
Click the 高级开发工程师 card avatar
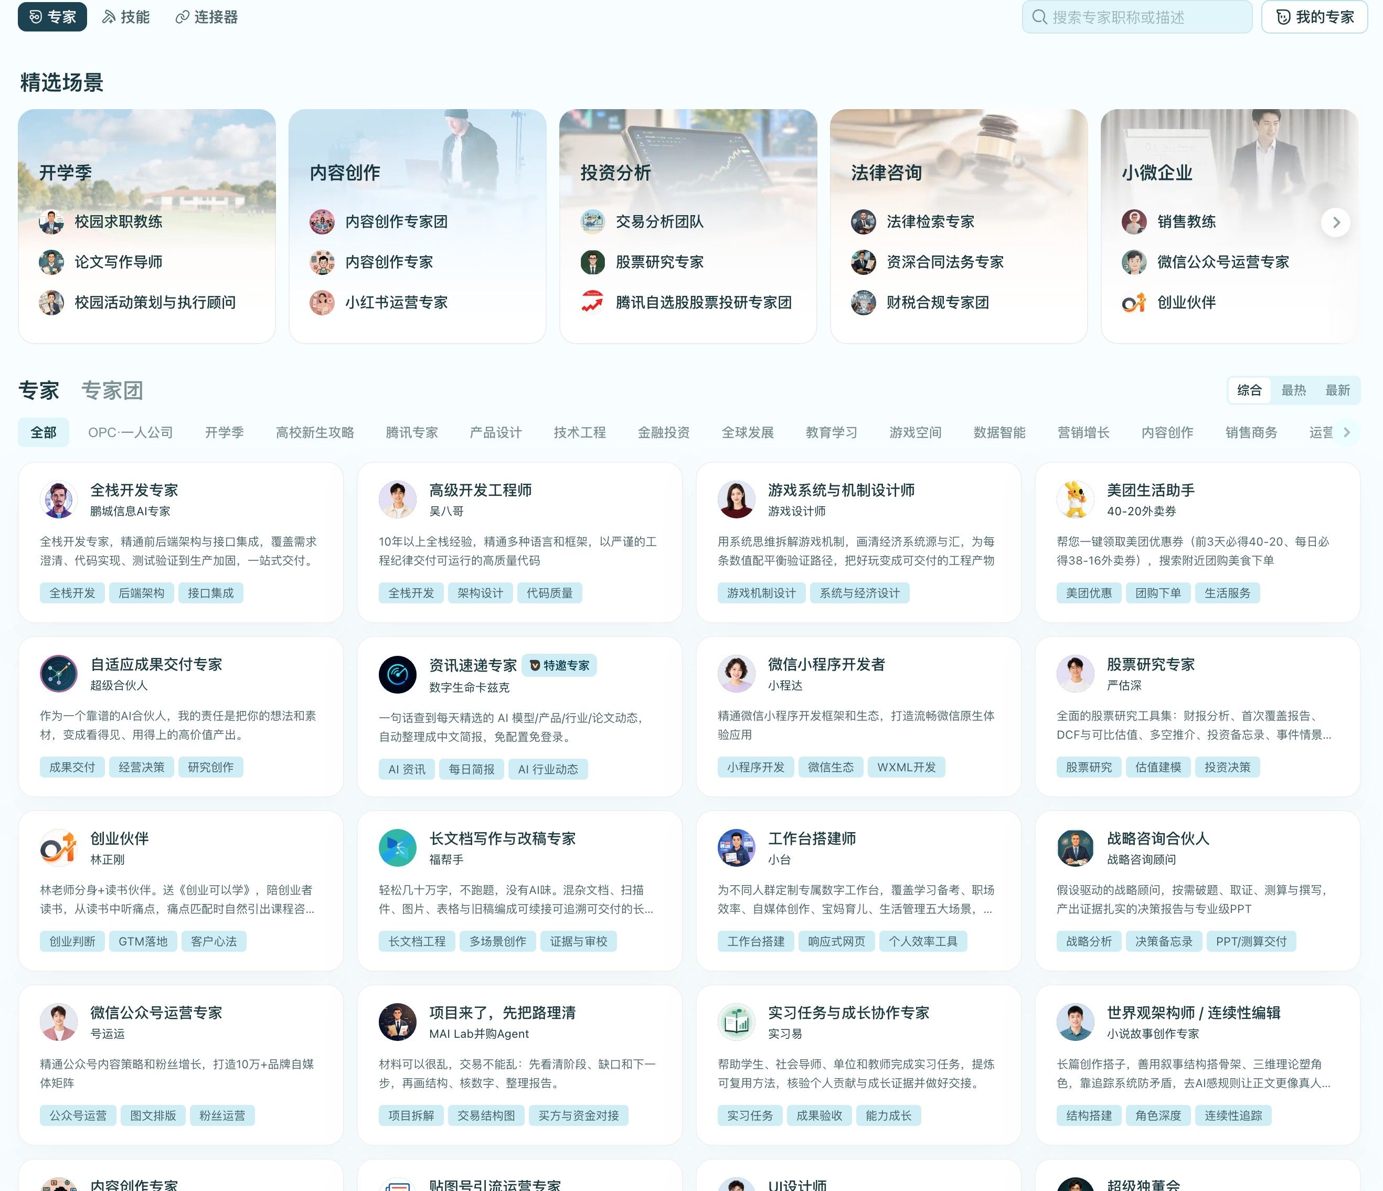(x=398, y=499)
